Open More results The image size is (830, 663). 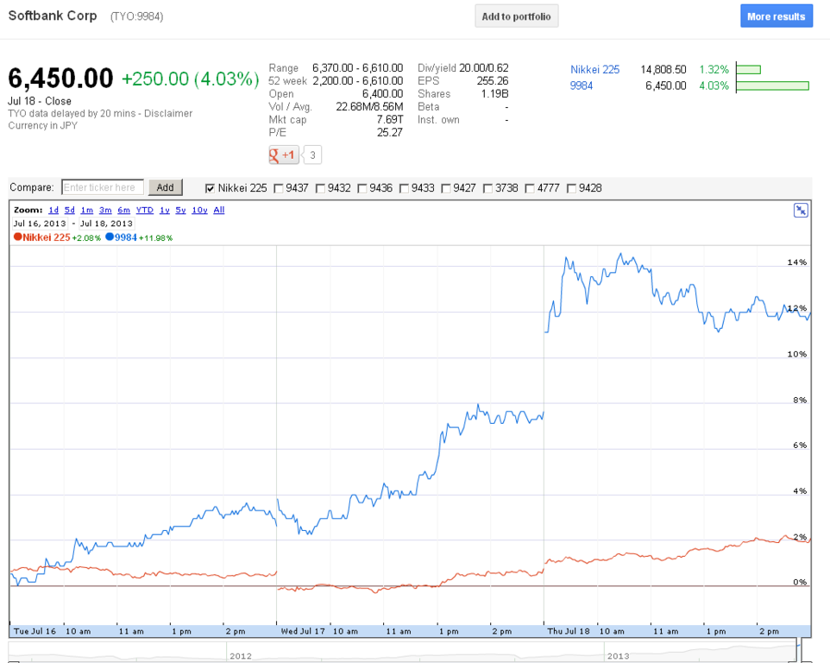(x=776, y=16)
